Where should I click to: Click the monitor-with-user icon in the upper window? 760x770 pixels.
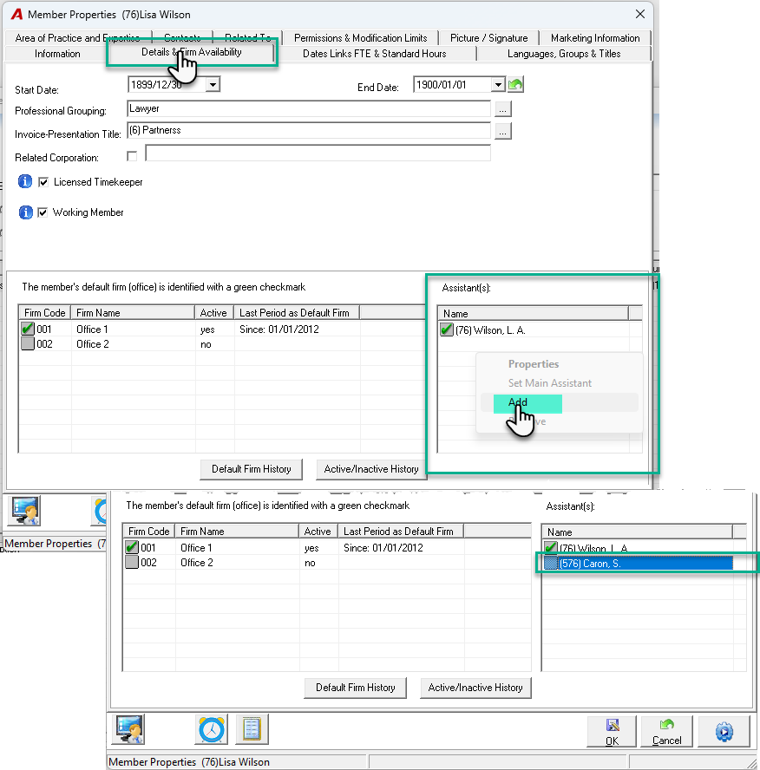coord(24,511)
